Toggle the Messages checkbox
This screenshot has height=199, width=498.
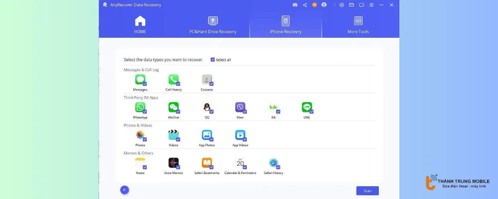click(x=144, y=84)
